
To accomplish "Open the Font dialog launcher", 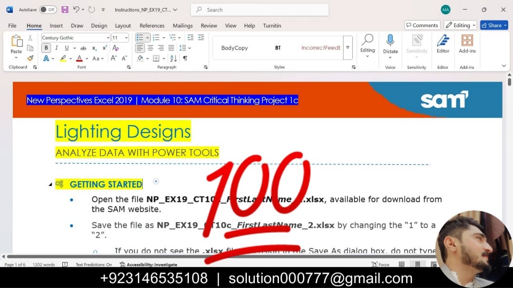I will point(129,67).
